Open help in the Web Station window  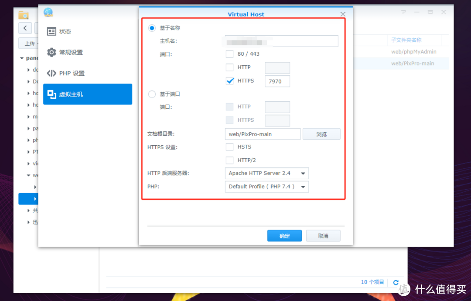click(x=403, y=12)
